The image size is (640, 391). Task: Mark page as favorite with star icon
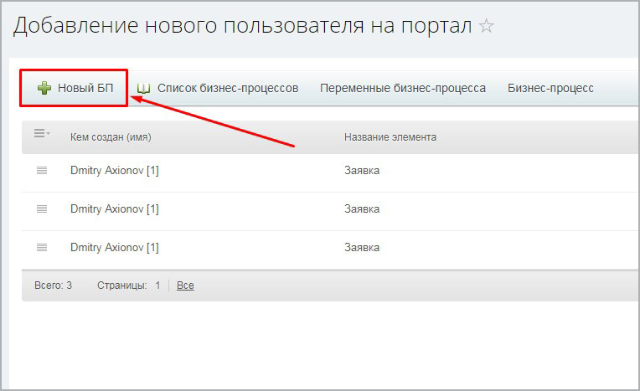pyautogui.click(x=487, y=26)
